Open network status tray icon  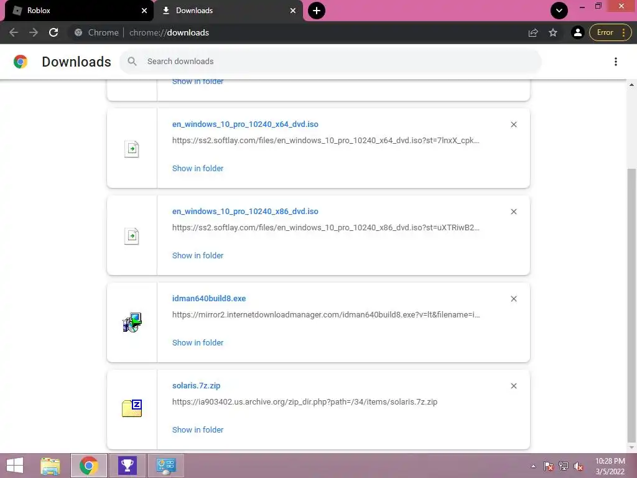[x=564, y=466]
